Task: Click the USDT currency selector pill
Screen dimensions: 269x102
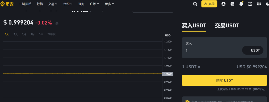Action: pyautogui.click(x=253, y=50)
